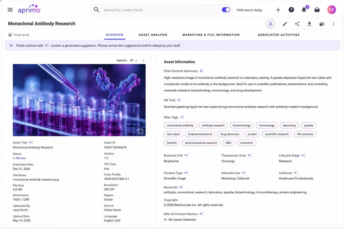Select the biotech tag
Screen dimensions: 345x229
(171, 143)
